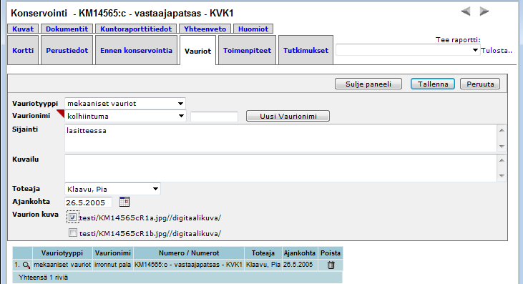Viewport: 523px width, 284px height.
Task: Switch to the Perustiedot tab
Action: tap(67, 50)
